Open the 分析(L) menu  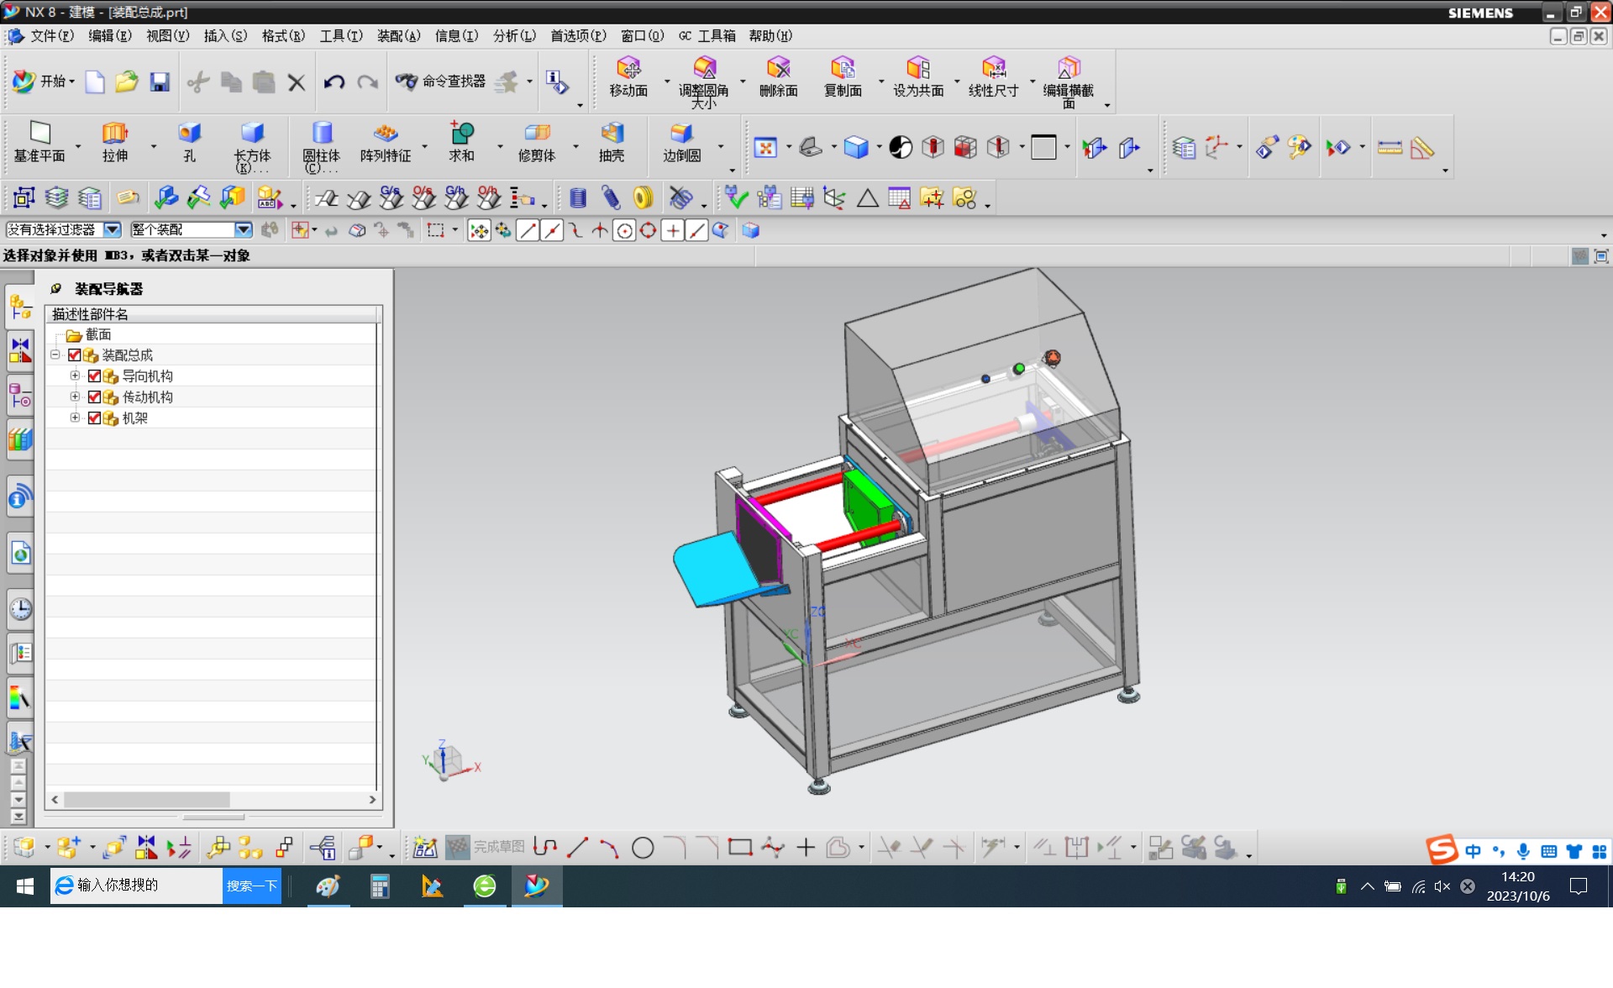513,35
